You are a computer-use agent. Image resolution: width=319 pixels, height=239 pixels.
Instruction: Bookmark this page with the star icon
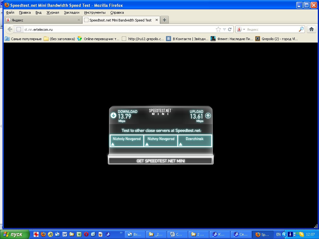[x=218, y=30]
